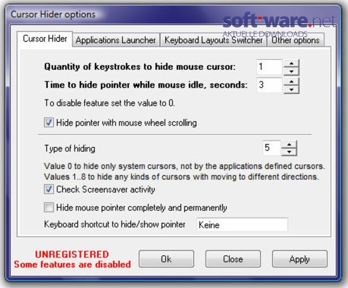This screenshot has width=348, height=288.
Task: Click the Close button
Action: 233,259
